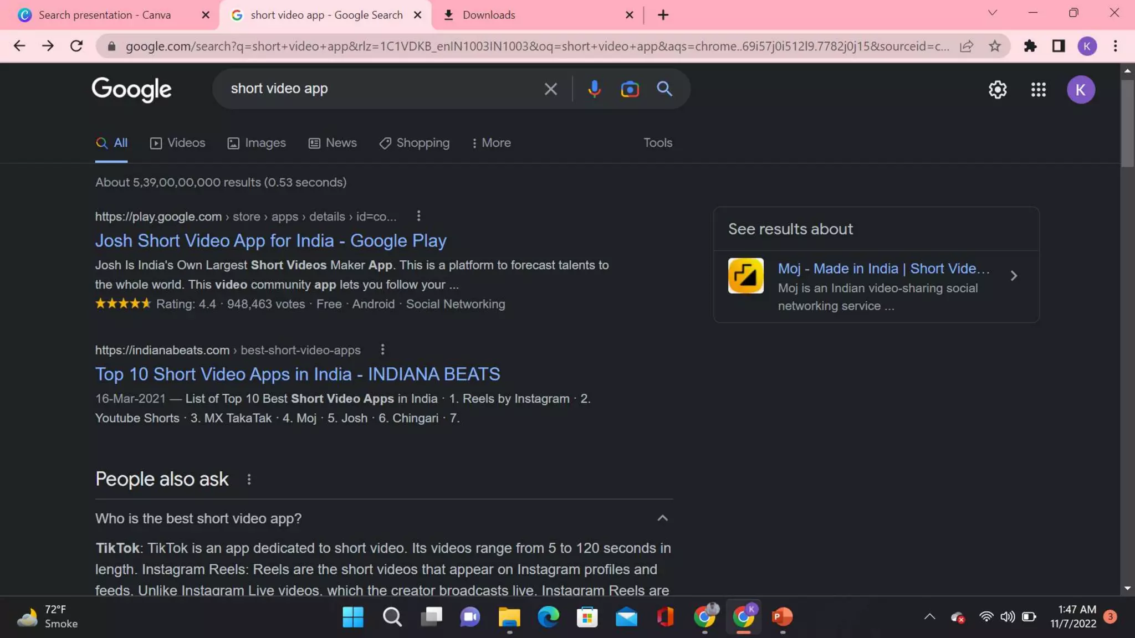Clear the search query with X
This screenshot has width=1135, height=638.
pyautogui.click(x=550, y=89)
